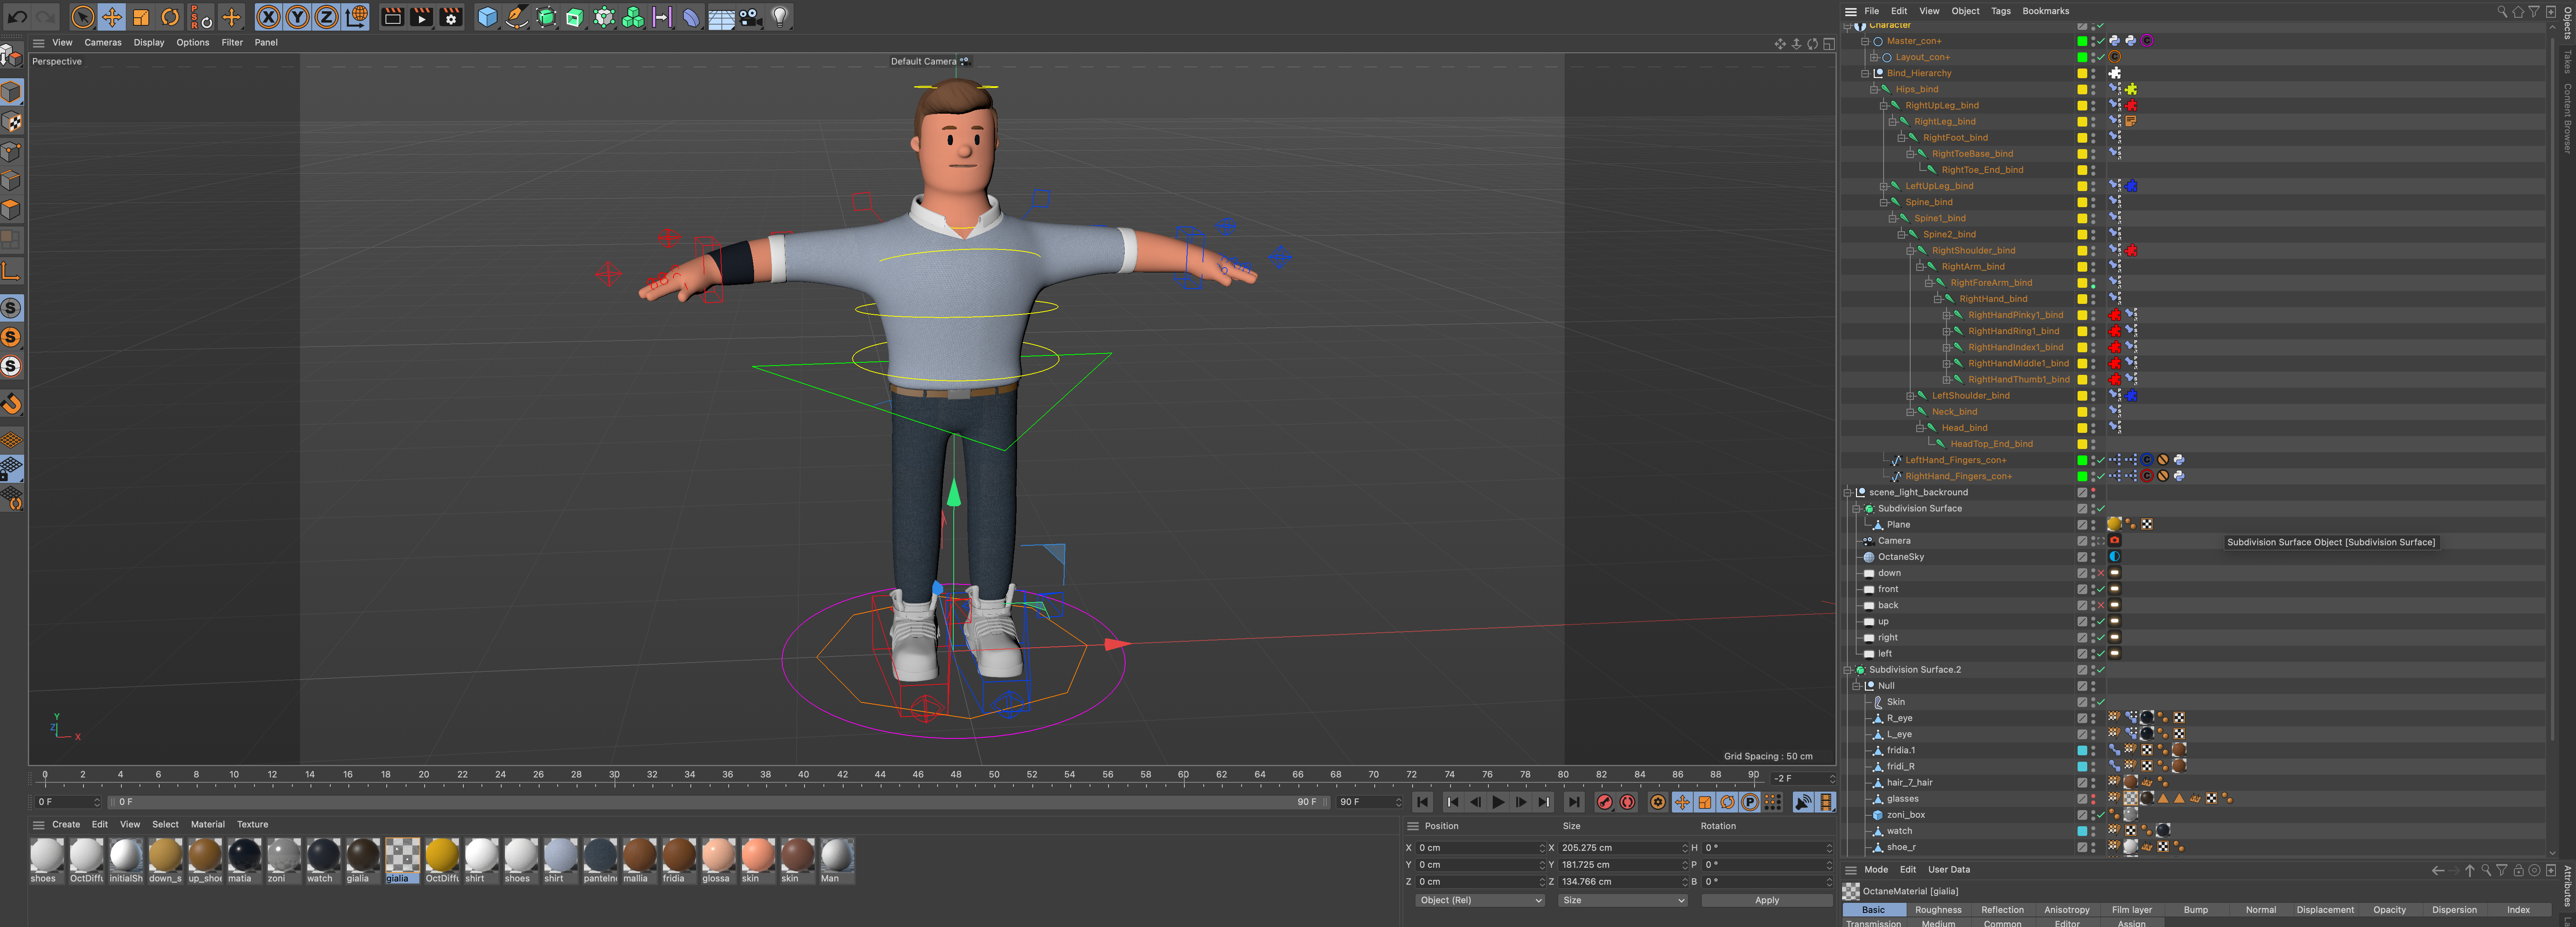2576x927 pixels.
Task: Click the Camera object icon in toolbar
Action: (x=750, y=17)
